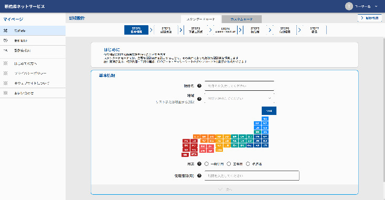Go to the STEP7 step
The height and width of the screenshot is (200, 385).
314,30
